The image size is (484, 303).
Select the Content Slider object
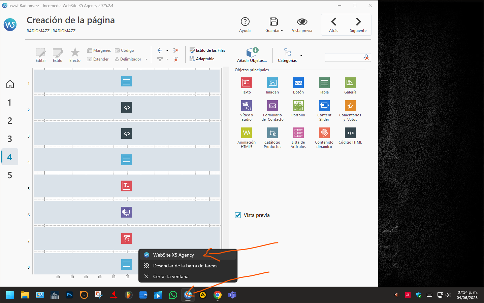324,106
